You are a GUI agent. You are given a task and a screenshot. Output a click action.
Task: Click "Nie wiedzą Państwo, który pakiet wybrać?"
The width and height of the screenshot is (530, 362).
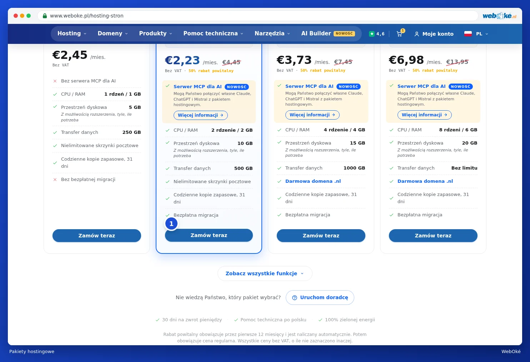click(228, 297)
